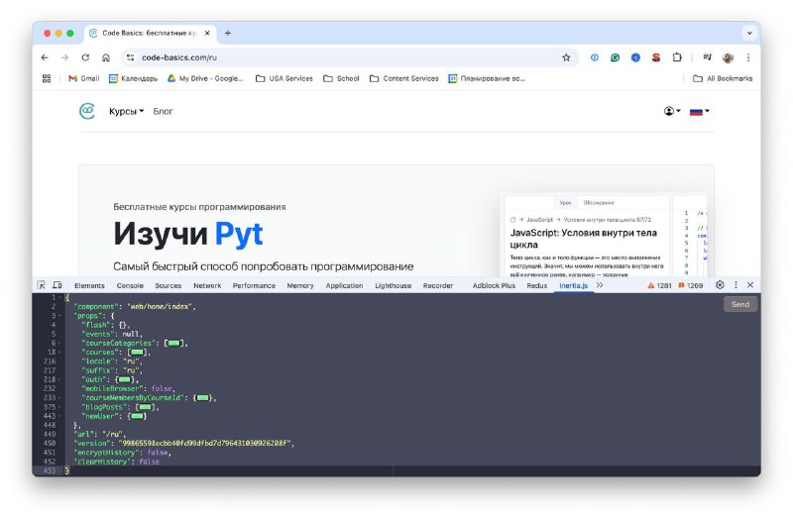Show more DevTools tabs chevron
This screenshot has height=519, width=793.
point(600,285)
